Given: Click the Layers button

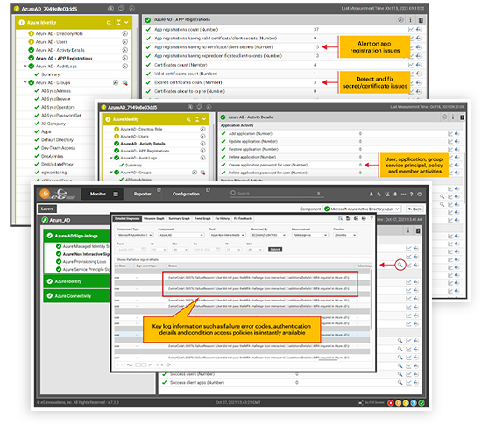Looking at the screenshot, I should tap(47, 209).
